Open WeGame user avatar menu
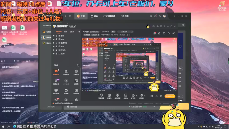 point(164,16)
